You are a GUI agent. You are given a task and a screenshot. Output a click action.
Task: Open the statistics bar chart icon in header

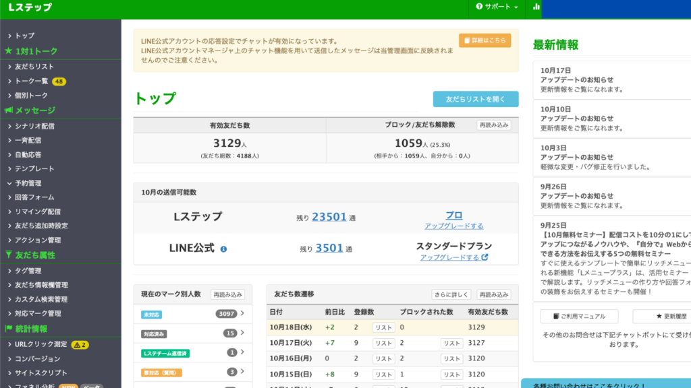[x=536, y=7]
